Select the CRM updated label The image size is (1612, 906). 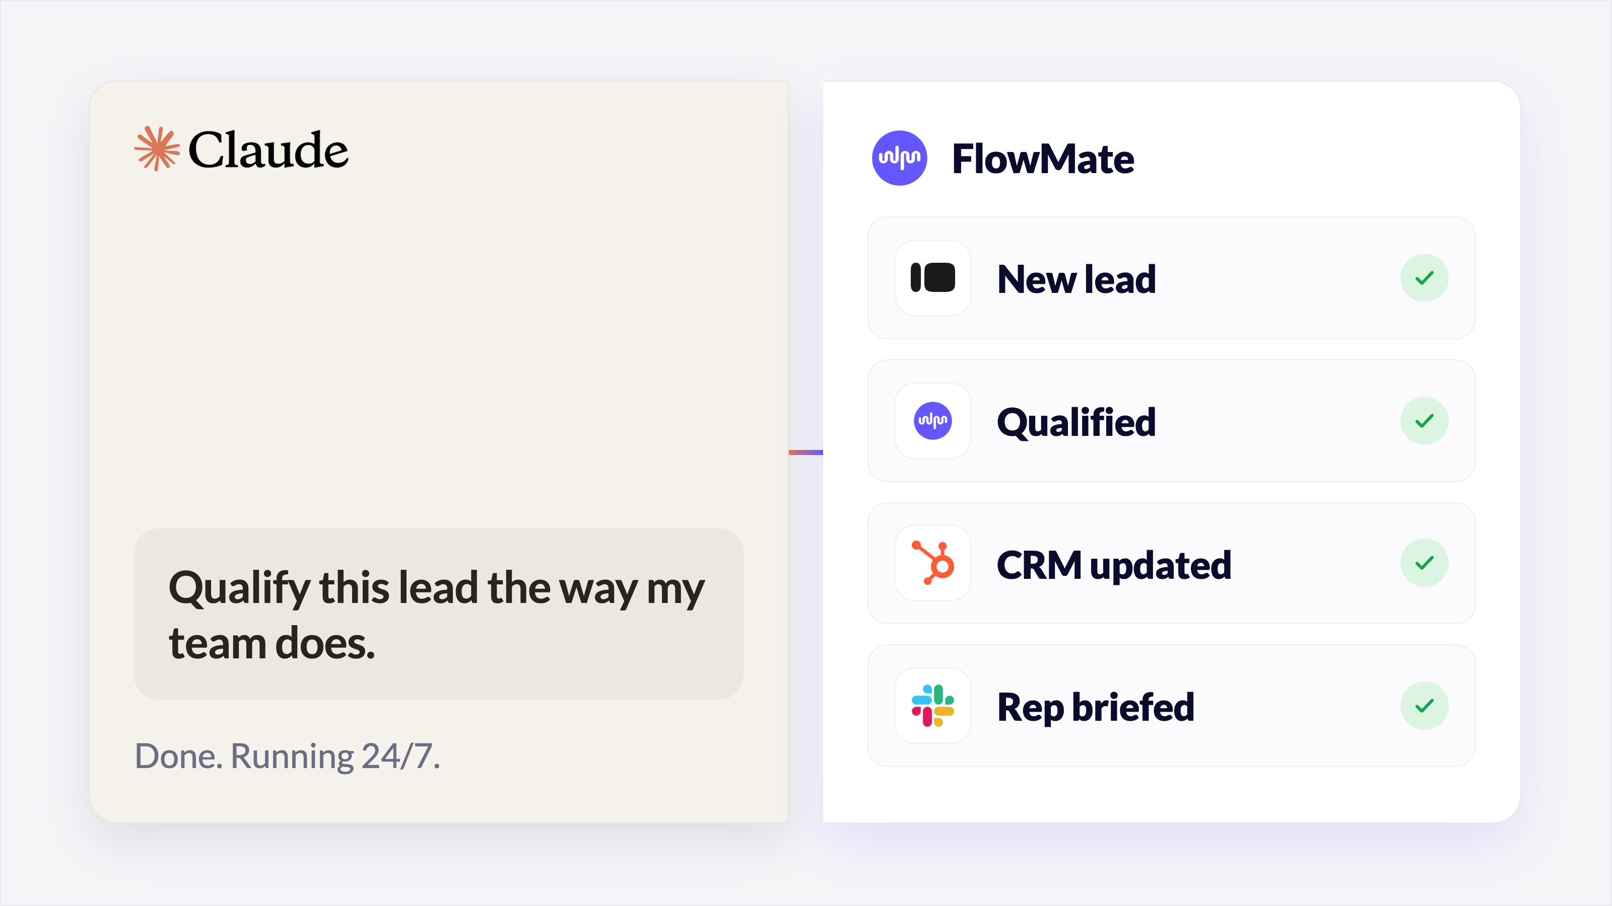click(1113, 565)
